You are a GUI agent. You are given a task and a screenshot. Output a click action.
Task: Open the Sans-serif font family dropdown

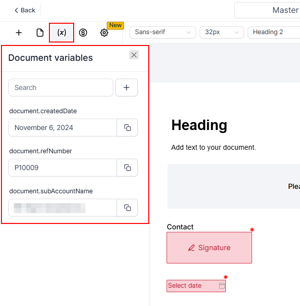[163, 32]
